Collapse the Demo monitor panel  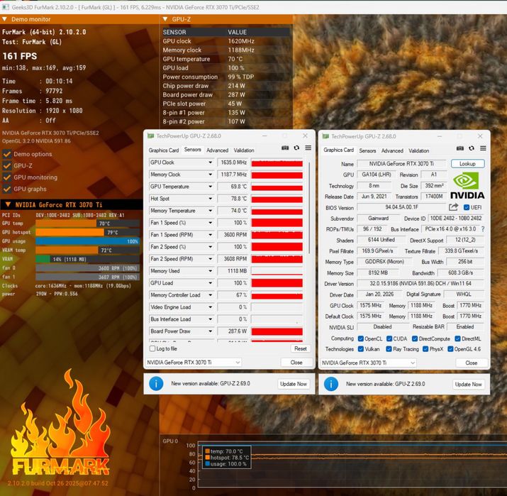coord(4,19)
